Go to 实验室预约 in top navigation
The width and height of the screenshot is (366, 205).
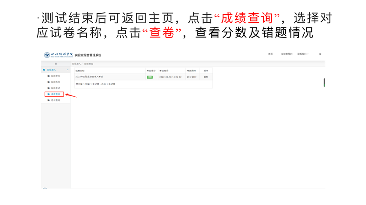coord(286,54)
